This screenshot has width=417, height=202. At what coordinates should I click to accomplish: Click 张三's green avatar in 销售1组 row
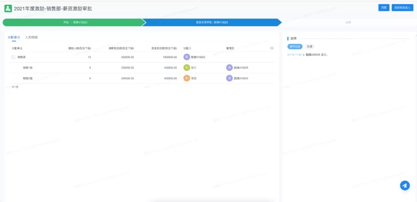[186, 68]
